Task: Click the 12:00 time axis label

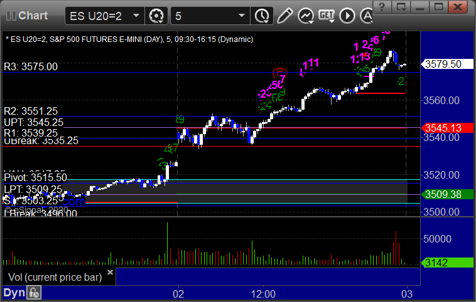Action: 263,294
